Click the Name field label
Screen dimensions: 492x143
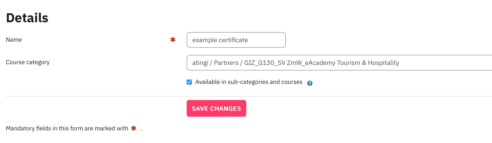[14, 40]
